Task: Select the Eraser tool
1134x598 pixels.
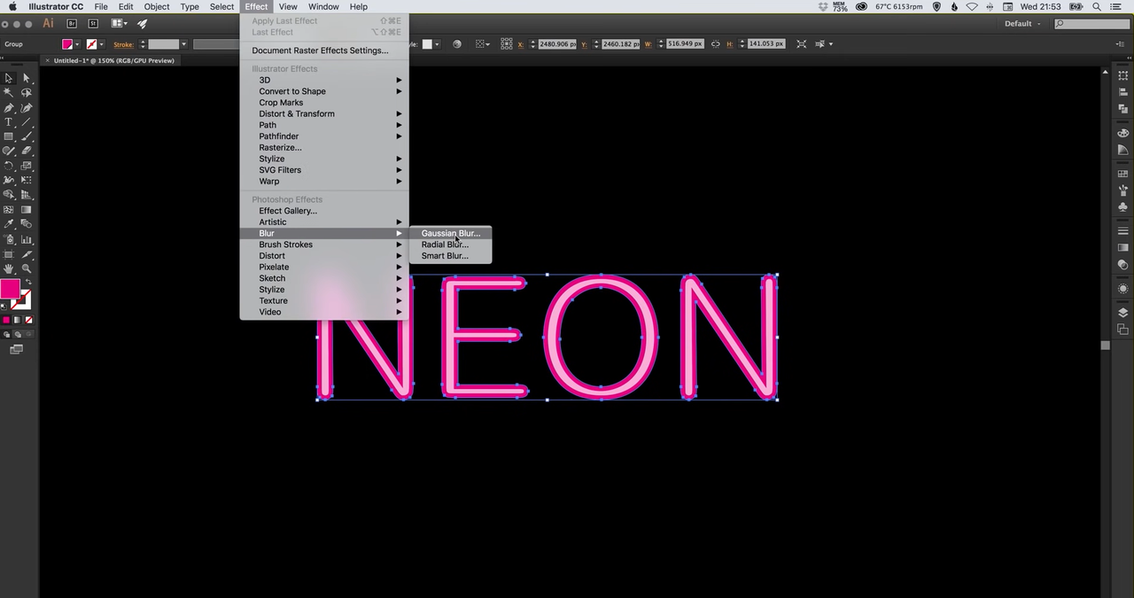Action: click(27, 151)
